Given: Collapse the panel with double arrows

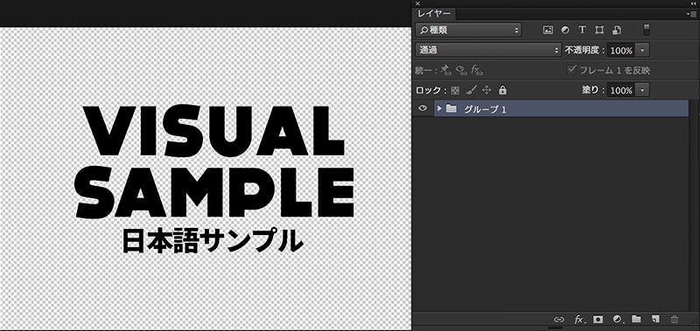Looking at the screenshot, I should click(693, 3).
